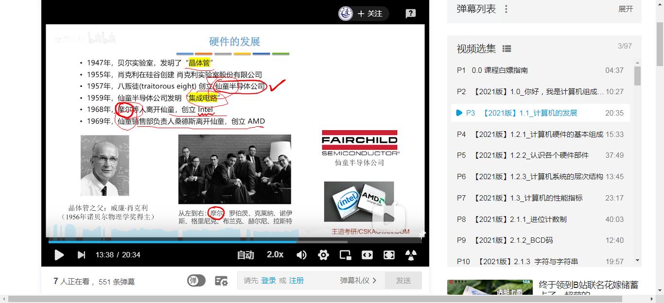Click the playlist scrollbar down arrow

click(637, 261)
